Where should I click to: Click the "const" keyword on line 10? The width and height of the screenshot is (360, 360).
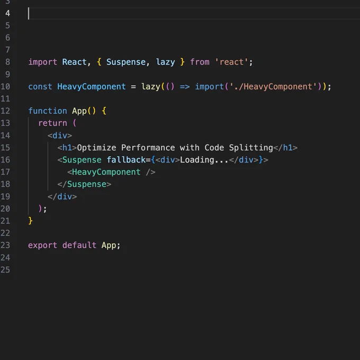40,86
